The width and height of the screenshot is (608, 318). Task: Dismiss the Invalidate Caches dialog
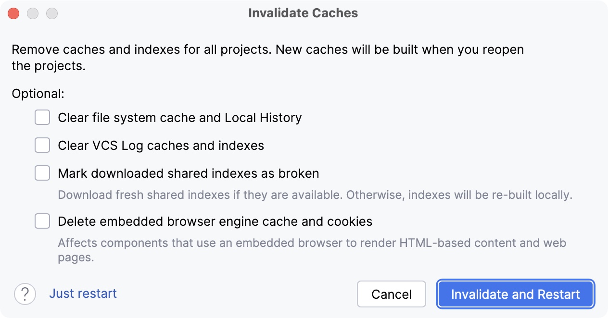pyautogui.click(x=391, y=294)
